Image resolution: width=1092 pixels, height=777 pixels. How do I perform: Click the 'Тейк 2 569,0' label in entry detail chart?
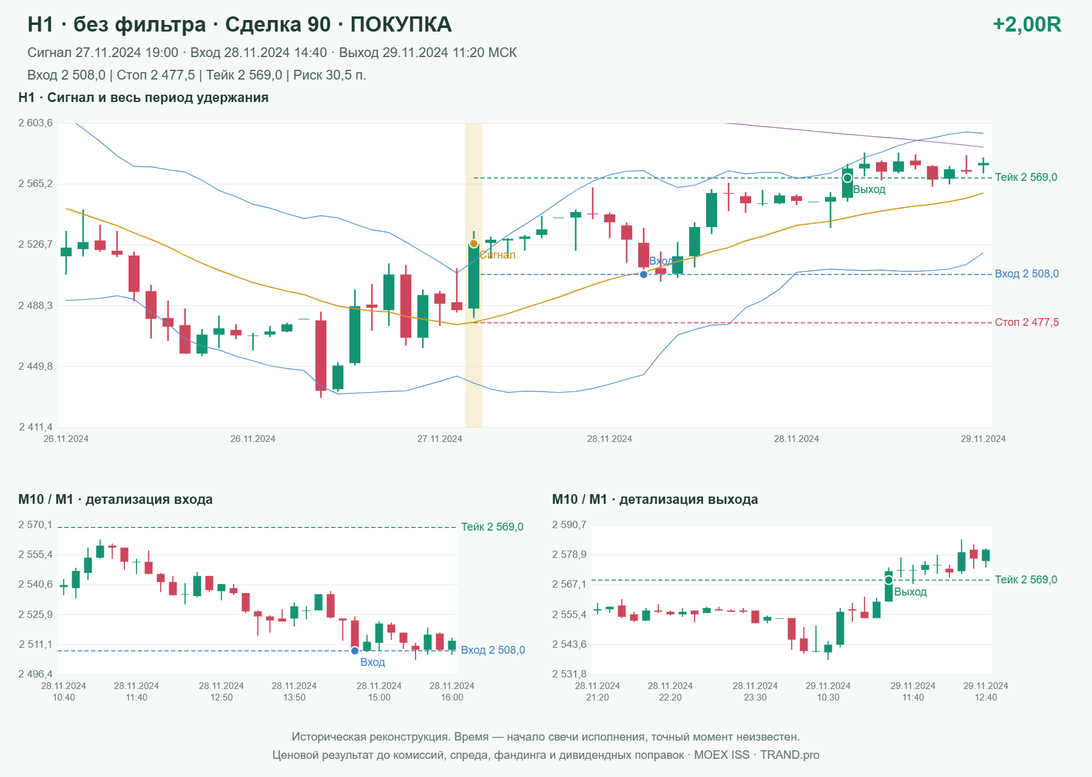click(492, 527)
